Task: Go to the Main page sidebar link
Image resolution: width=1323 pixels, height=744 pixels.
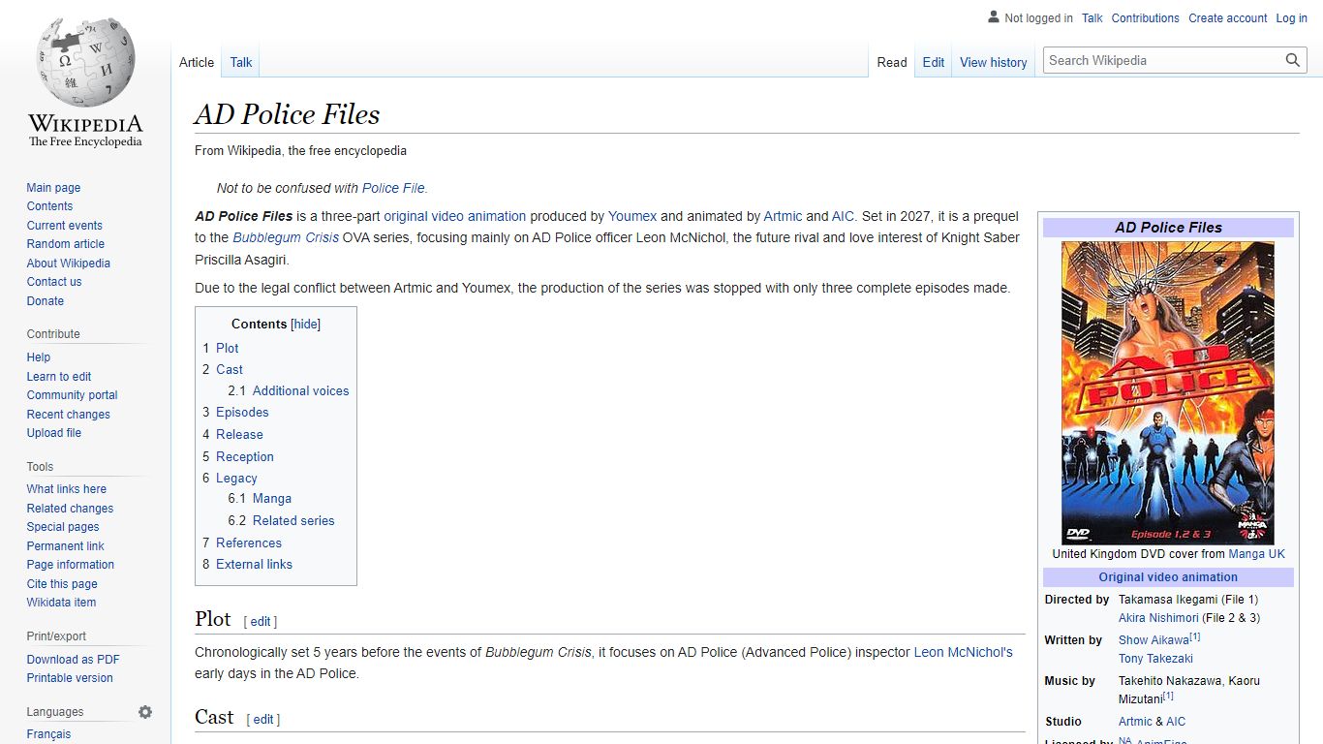Action: [53, 188]
